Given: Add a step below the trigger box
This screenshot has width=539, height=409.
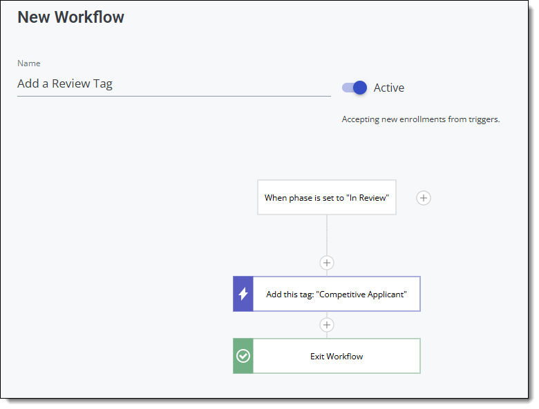Looking at the screenshot, I should point(327,263).
